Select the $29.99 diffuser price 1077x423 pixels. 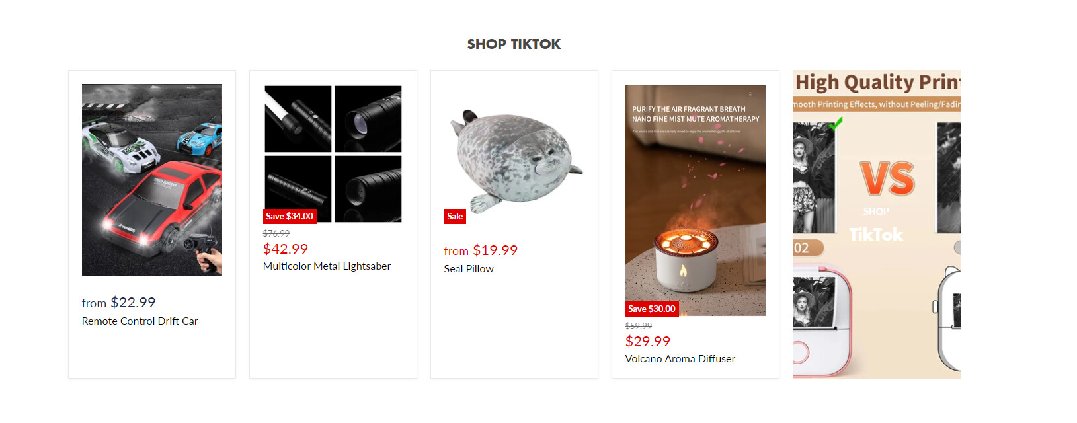pos(648,342)
